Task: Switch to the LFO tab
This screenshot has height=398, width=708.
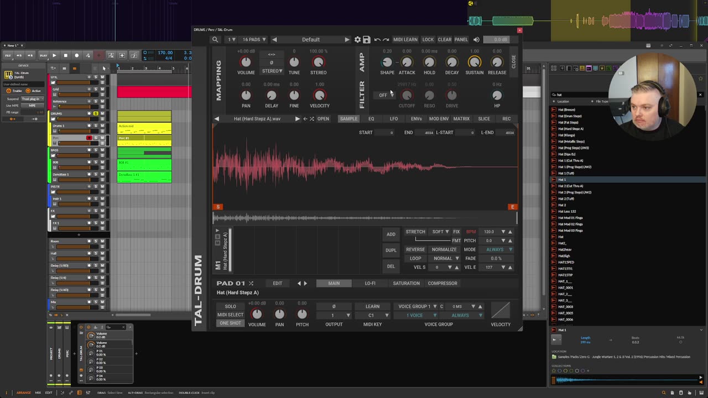Action: tap(394, 119)
